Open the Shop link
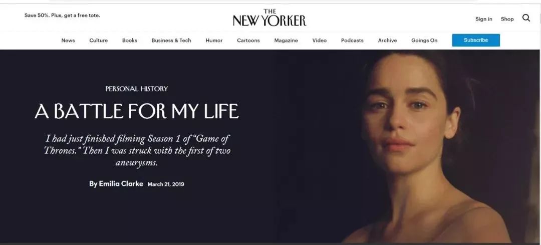 [x=507, y=19]
